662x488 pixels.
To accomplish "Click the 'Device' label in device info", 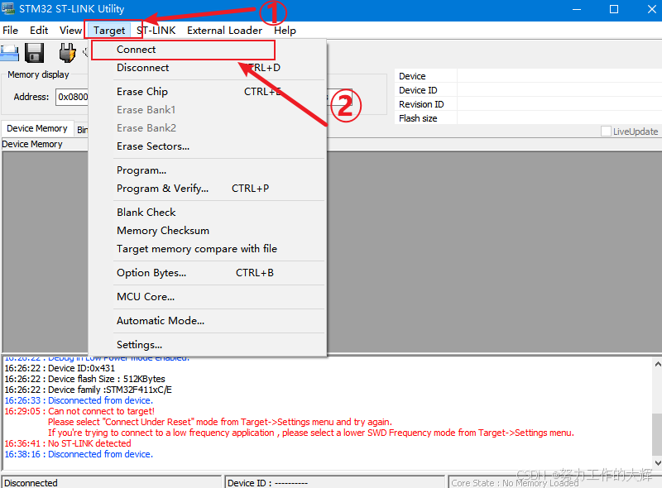I will (412, 76).
